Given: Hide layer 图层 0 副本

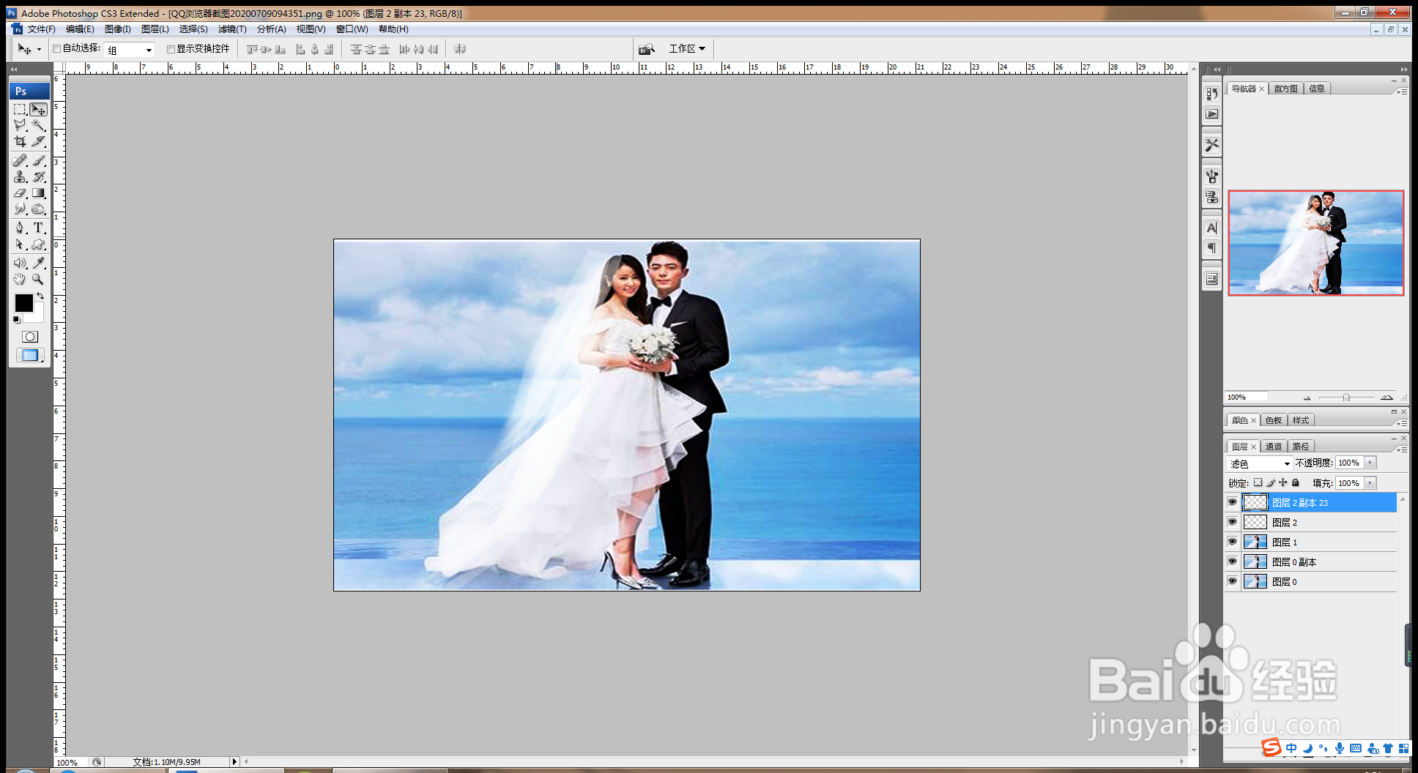Looking at the screenshot, I should tap(1232, 561).
